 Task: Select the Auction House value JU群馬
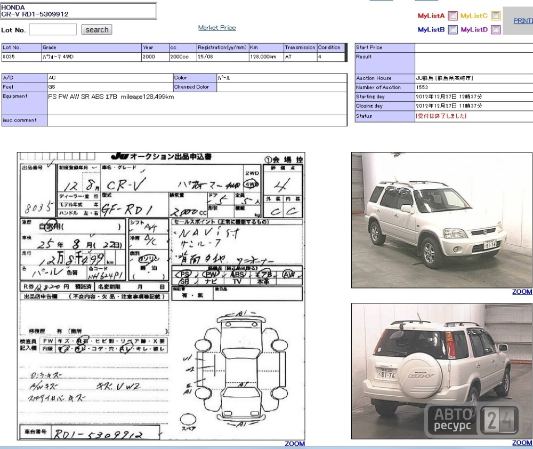tap(445, 78)
